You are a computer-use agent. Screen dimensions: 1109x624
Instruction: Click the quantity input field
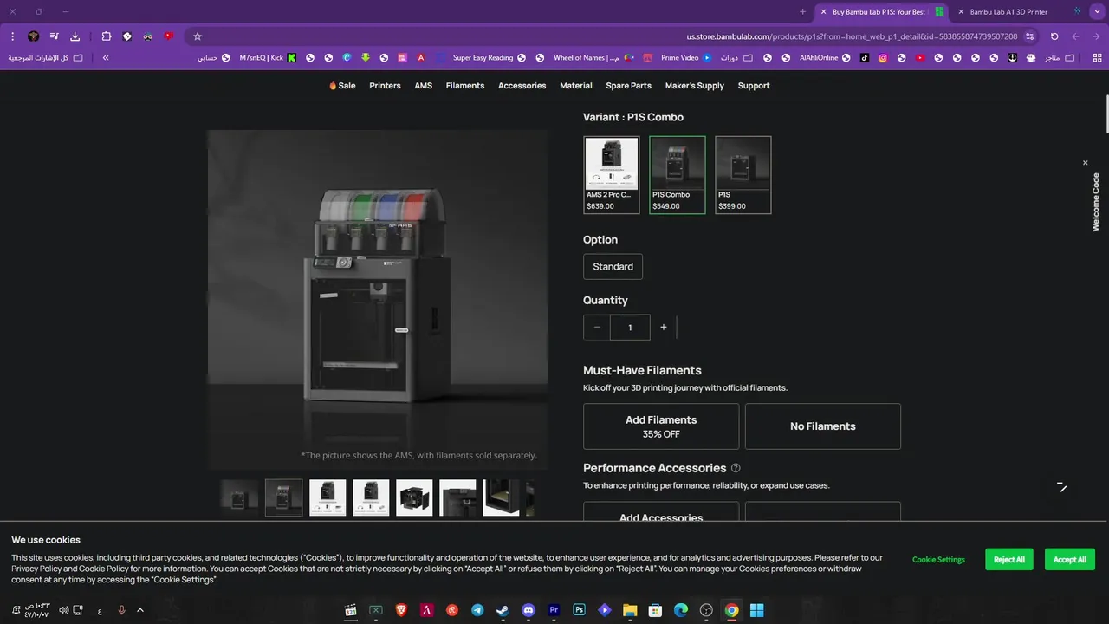point(630,327)
